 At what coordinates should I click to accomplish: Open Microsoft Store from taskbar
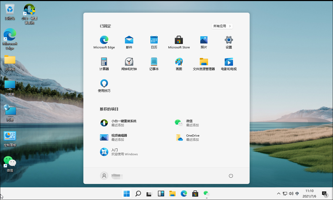coord(195,194)
